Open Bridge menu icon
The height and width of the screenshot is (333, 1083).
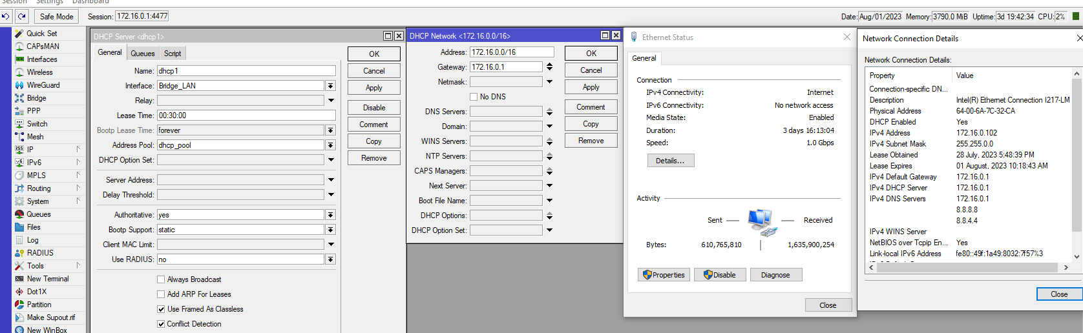pos(19,98)
